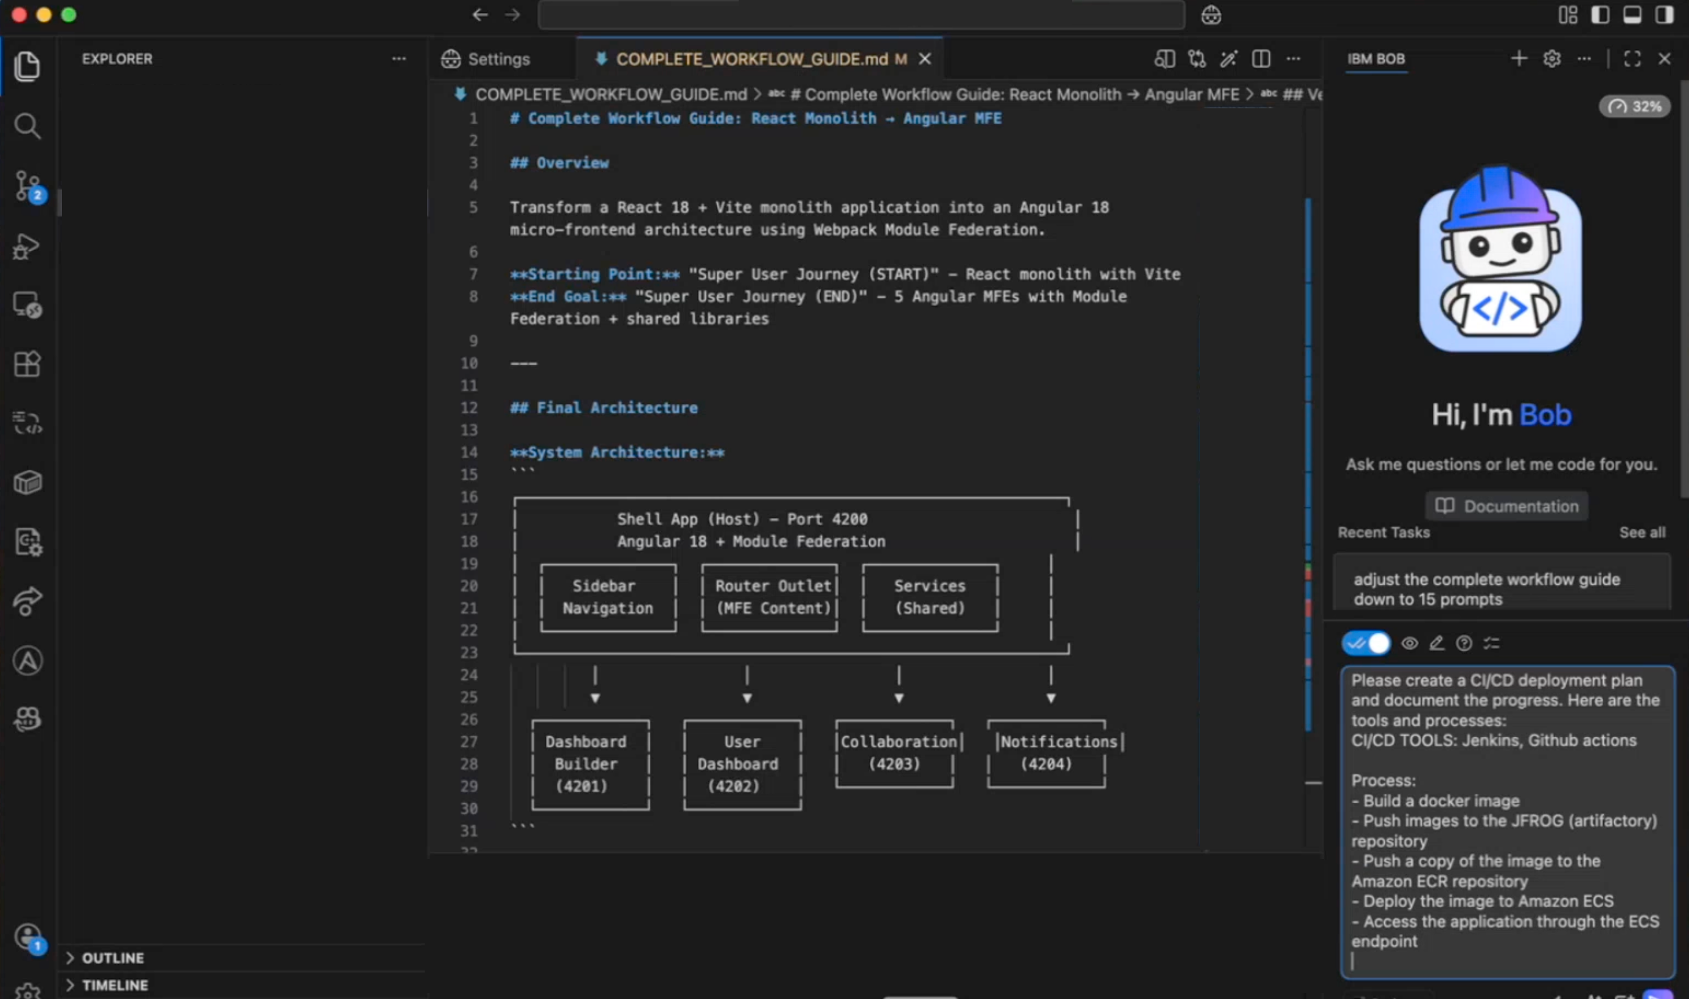The height and width of the screenshot is (999, 1689).
Task: Click the Go Back arrow in title bar
Action: 480,15
